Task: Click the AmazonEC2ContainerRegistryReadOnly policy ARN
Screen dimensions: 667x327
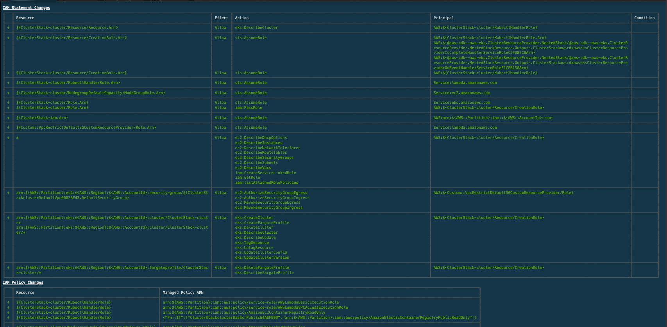Action: pyautogui.click(x=244, y=313)
